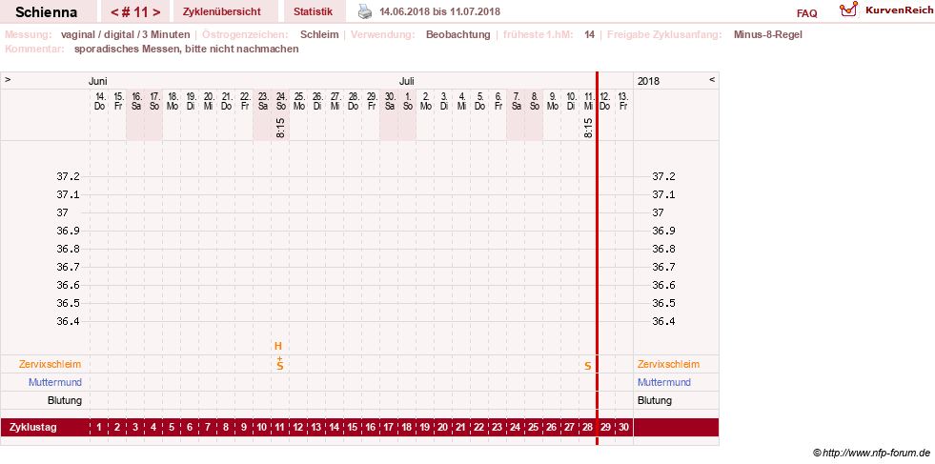
Task: Select Zyklustag 28 cell
Action: pos(587,427)
